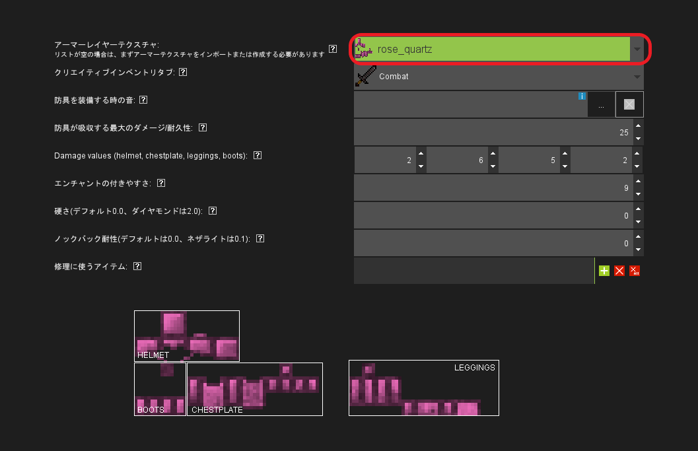Select the LEGGINGS texture preview
The width and height of the screenshot is (698, 451).
423,388
